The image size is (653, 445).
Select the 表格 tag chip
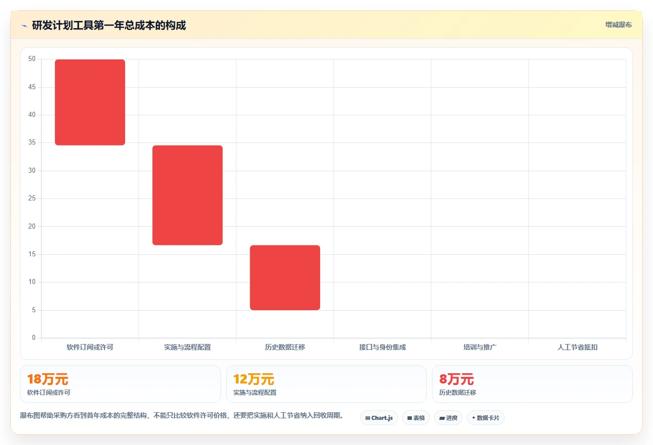click(x=416, y=418)
